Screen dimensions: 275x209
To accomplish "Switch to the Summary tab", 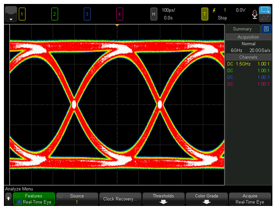I will pyautogui.click(x=243, y=29).
